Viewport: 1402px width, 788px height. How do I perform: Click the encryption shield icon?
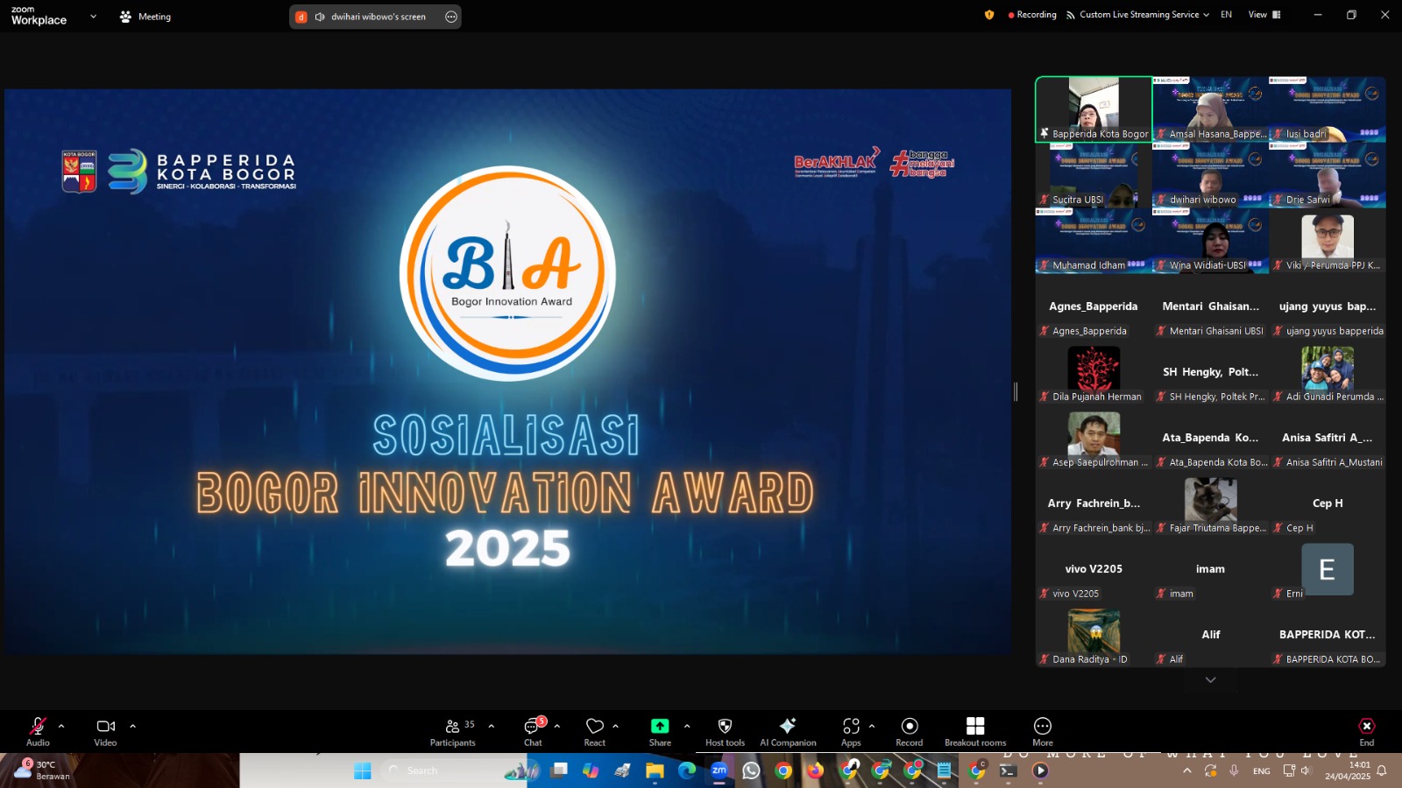989,15
